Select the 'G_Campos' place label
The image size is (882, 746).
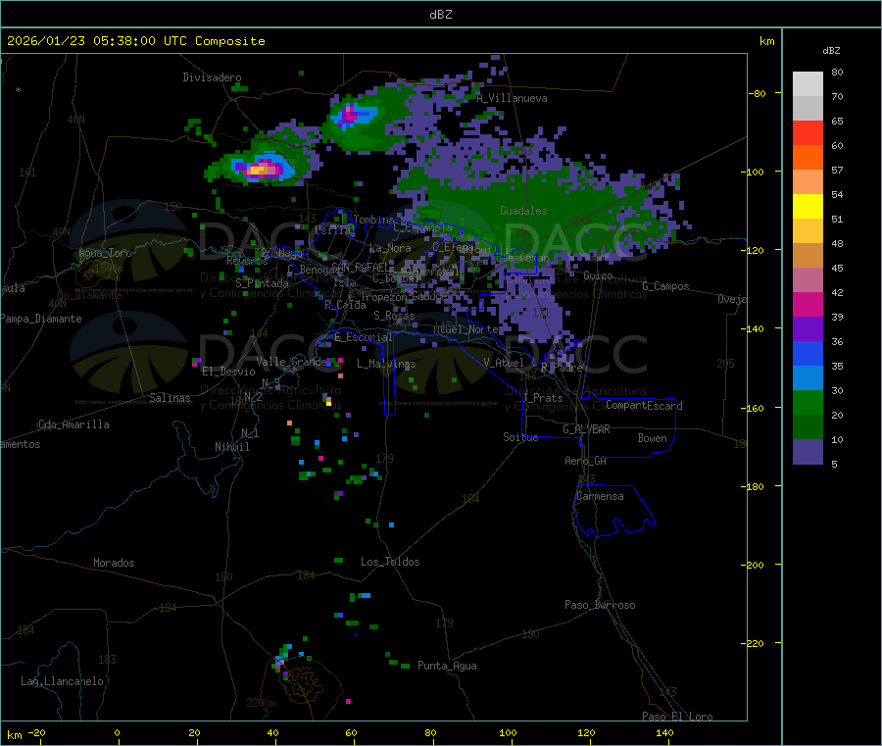click(665, 286)
